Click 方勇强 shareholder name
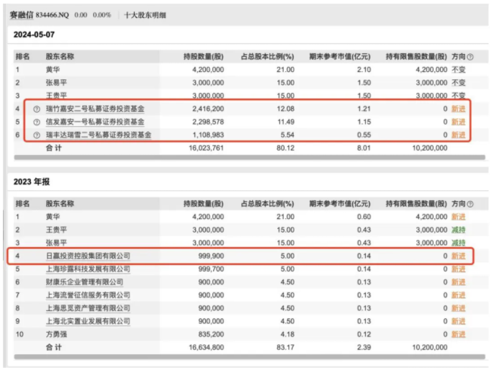The height and width of the screenshot is (368, 494). tap(56, 334)
